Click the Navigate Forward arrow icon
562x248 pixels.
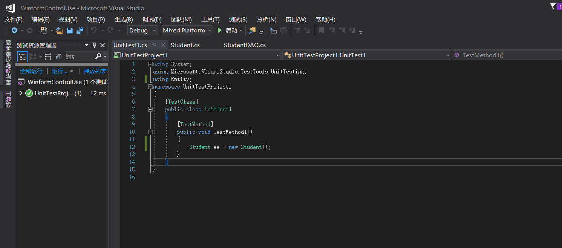point(30,31)
